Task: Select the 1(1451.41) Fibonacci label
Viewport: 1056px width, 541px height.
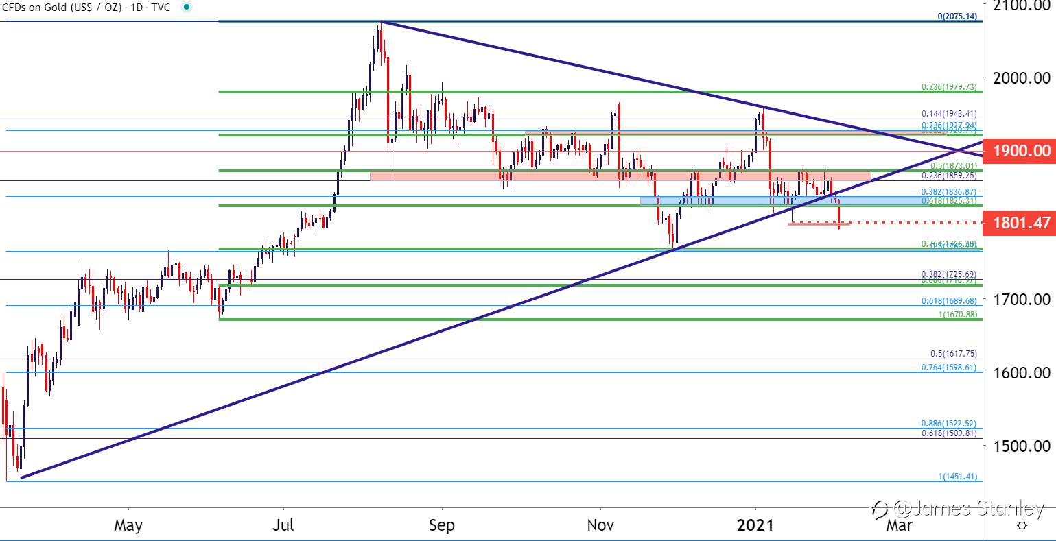Action: pyautogui.click(x=957, y=477)
